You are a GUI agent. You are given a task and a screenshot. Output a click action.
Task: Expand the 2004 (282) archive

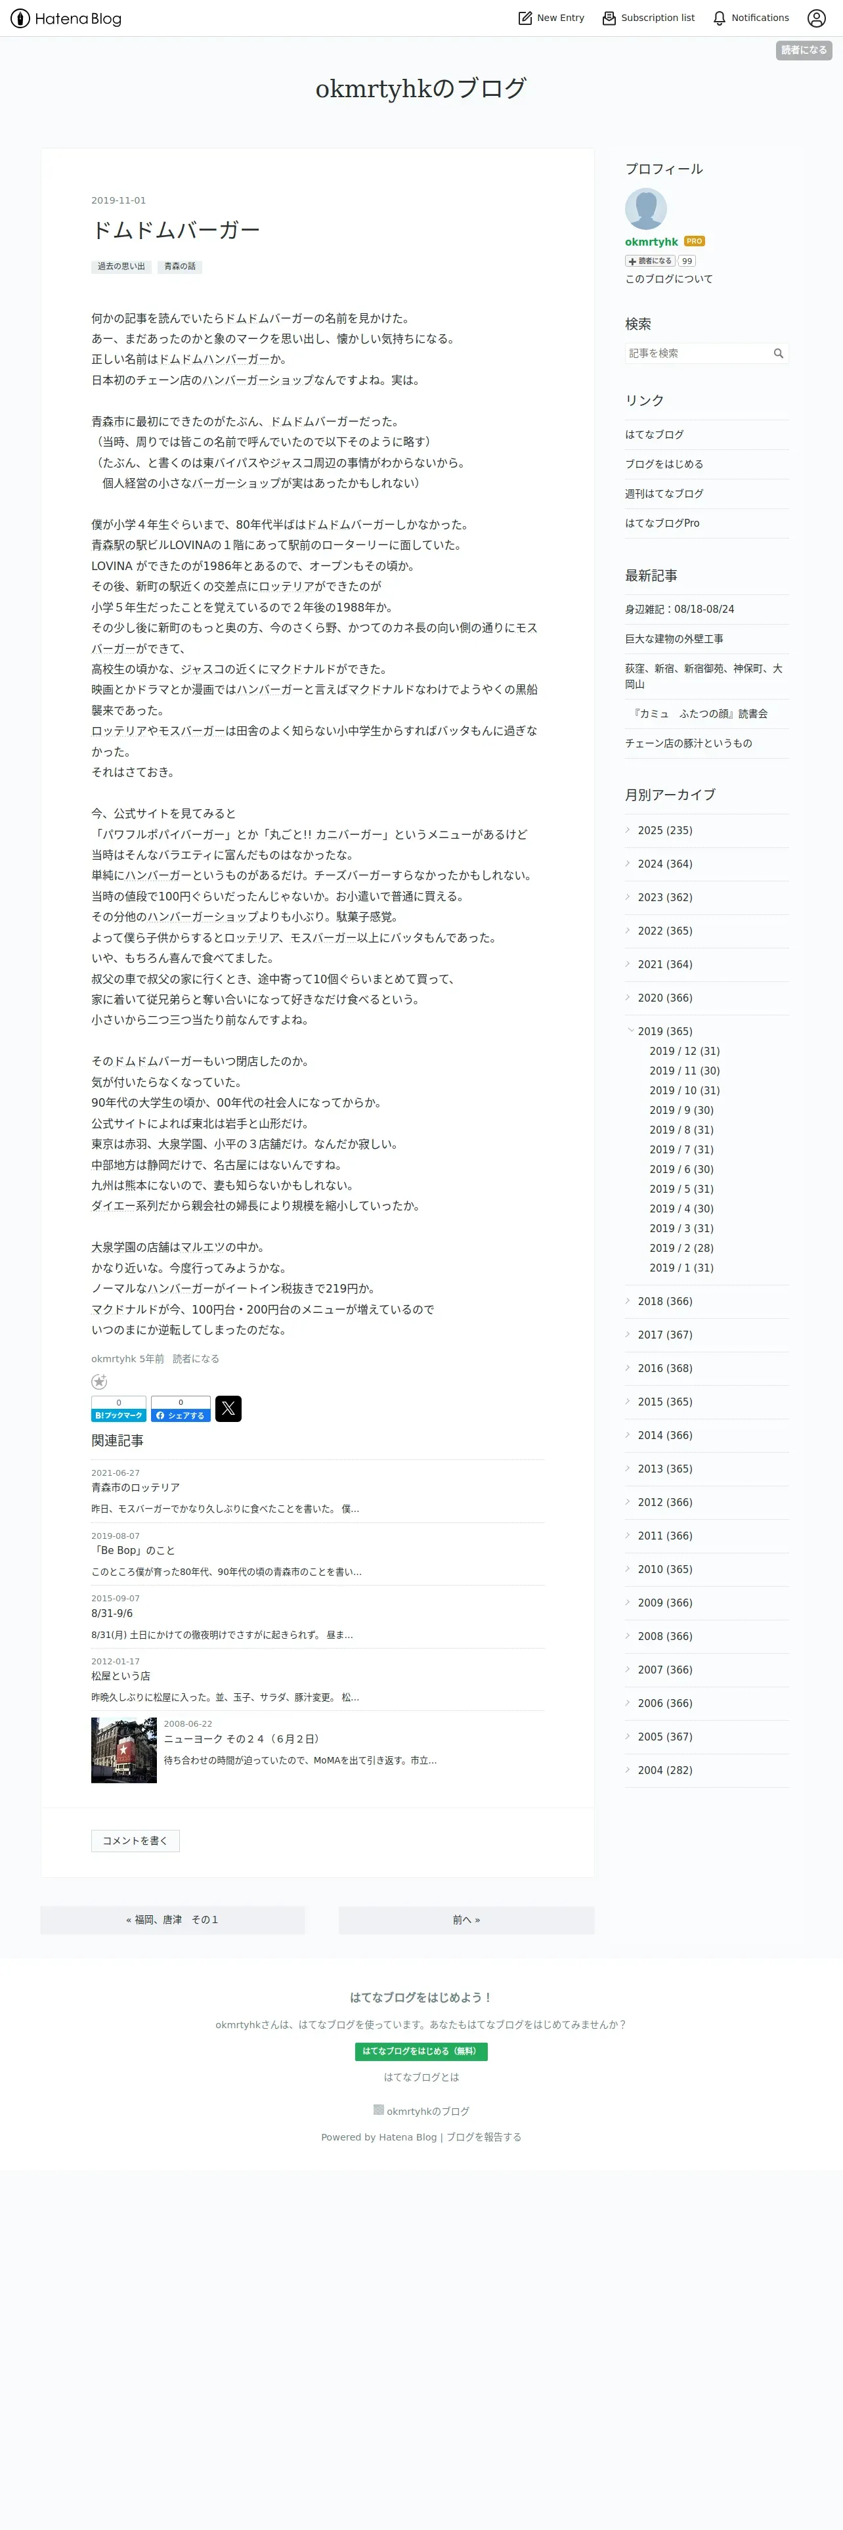pyautogui.click(x=628, y=1769)
